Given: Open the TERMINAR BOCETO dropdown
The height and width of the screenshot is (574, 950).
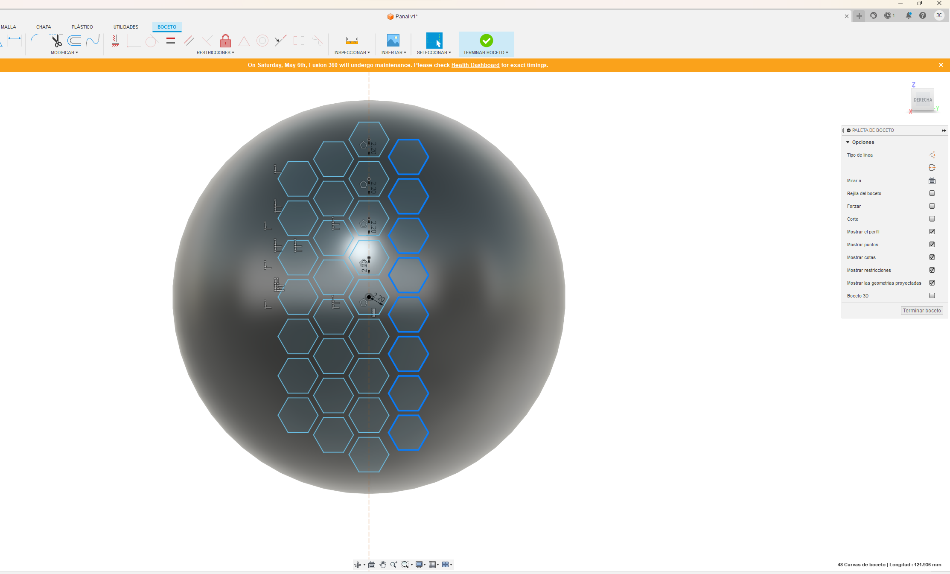Looking at the screenshot, I should coord(486,52).
